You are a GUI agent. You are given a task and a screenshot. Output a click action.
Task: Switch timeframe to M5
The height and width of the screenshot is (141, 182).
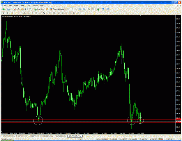coord(54,13)
